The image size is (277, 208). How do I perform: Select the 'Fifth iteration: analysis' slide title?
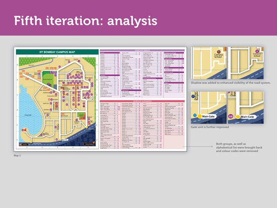pos(85,21)
